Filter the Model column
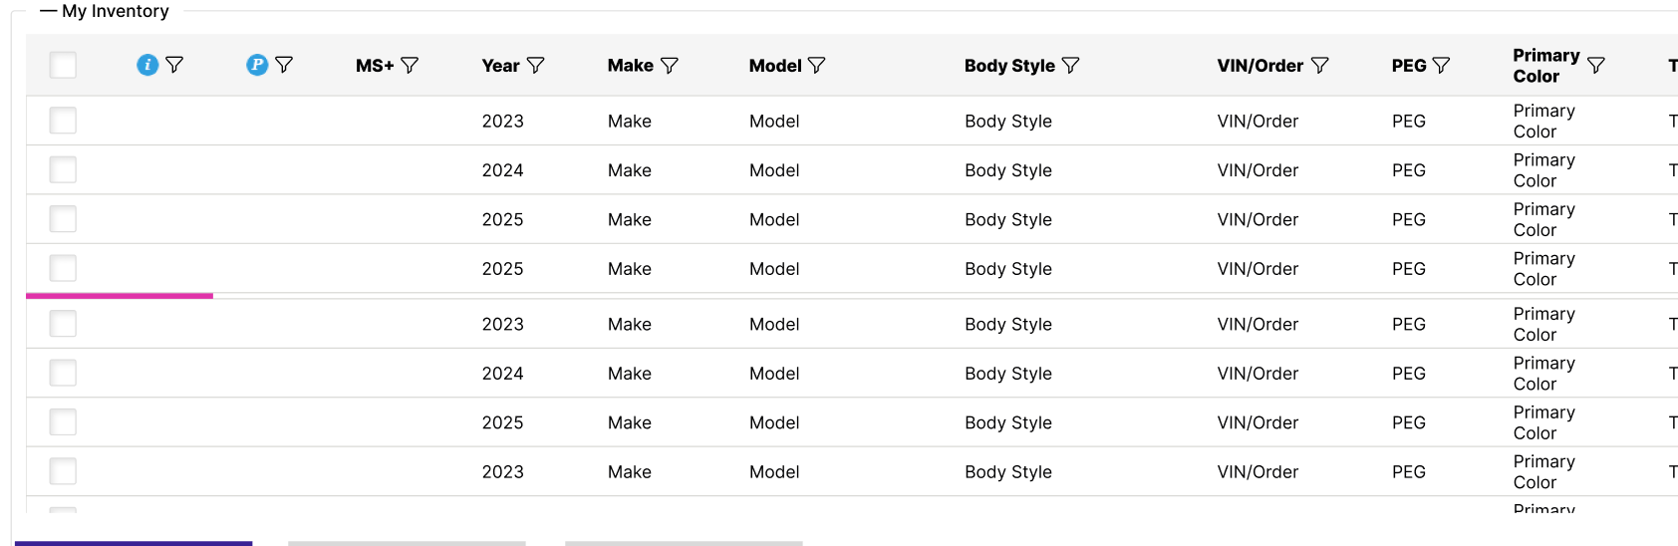This screenshot has width=1678, height=546. pyautogui.click(x=817, y=65)
